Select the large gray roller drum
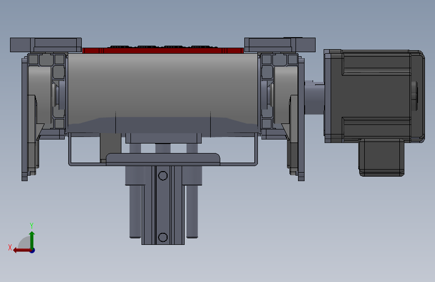This screenshot has height=282, width=435. coord(163,93)
